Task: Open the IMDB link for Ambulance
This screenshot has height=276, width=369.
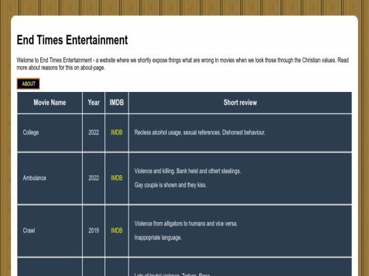Action: [117, 178]
